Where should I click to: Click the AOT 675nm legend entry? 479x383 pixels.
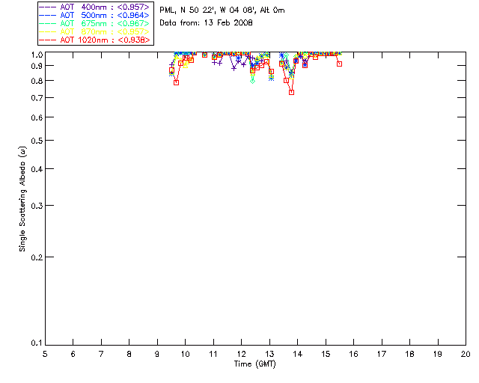tap(94, 23)
